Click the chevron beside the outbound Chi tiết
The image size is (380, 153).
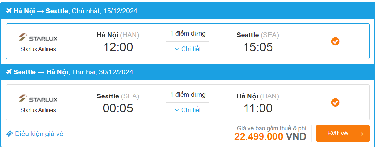[177, 49]
